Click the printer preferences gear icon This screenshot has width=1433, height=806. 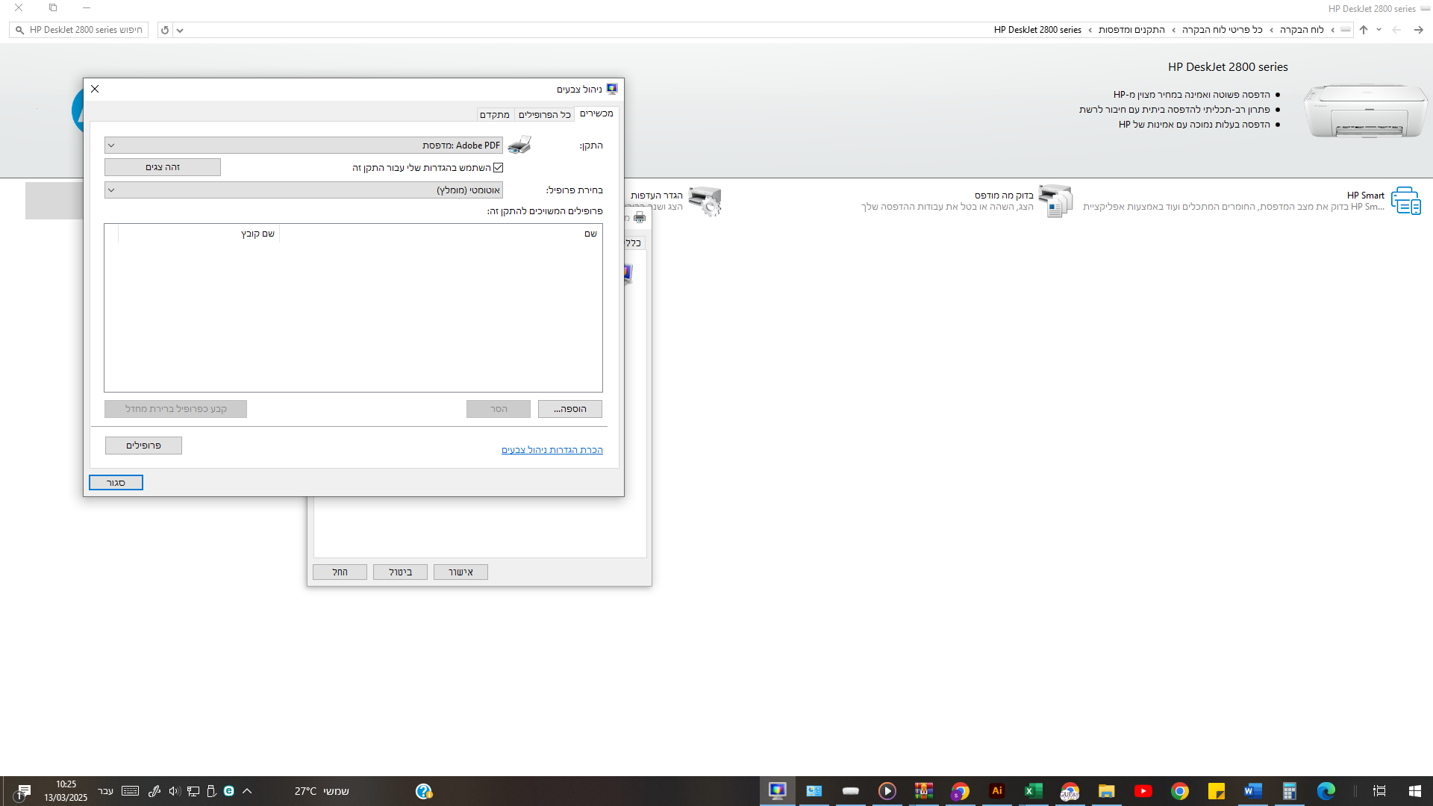pos(705,201)
